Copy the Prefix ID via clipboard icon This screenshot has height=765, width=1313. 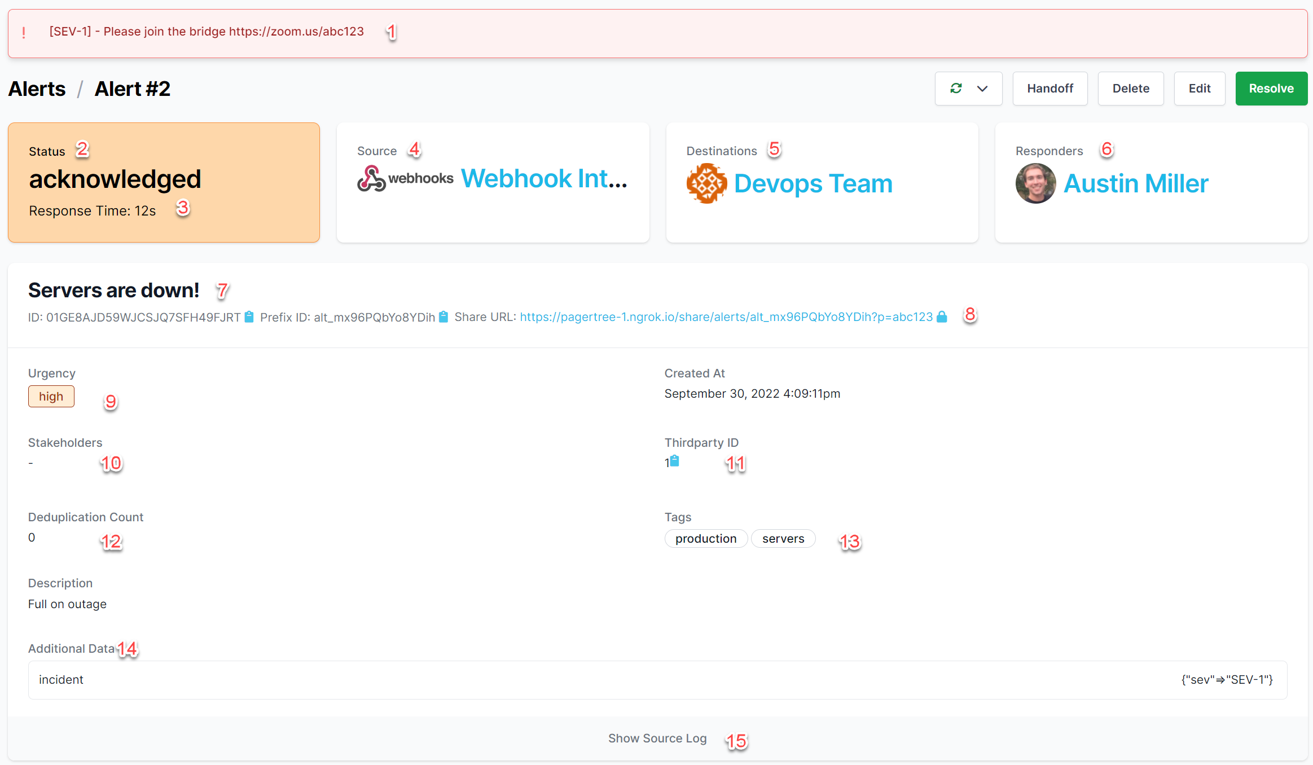(443, 317)
